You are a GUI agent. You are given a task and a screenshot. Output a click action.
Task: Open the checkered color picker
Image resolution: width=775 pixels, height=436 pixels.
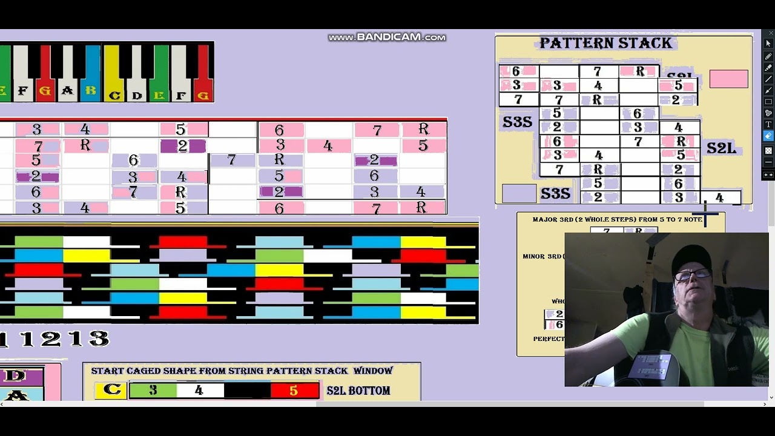pyautogui.click(x=768, y=150)
